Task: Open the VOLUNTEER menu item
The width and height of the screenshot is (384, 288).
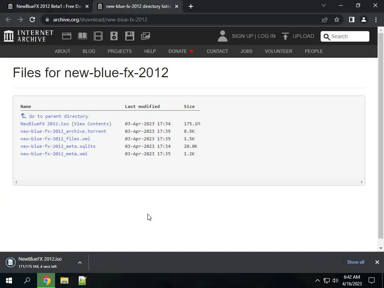Action: (279, 51)
